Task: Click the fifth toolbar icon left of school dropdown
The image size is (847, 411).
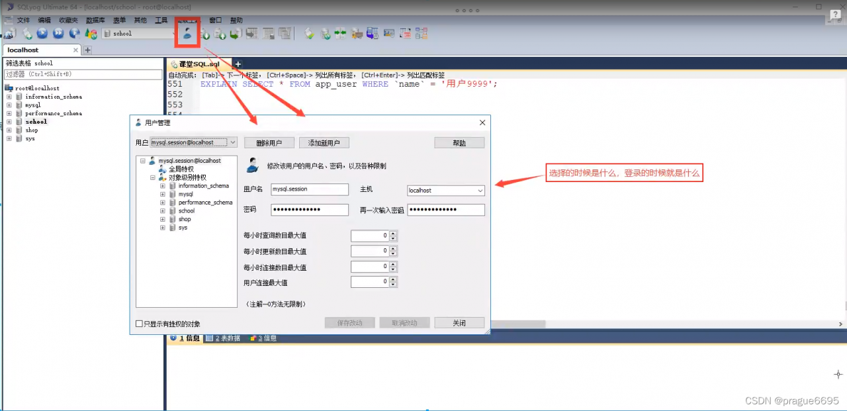Action: pos(75,33)
